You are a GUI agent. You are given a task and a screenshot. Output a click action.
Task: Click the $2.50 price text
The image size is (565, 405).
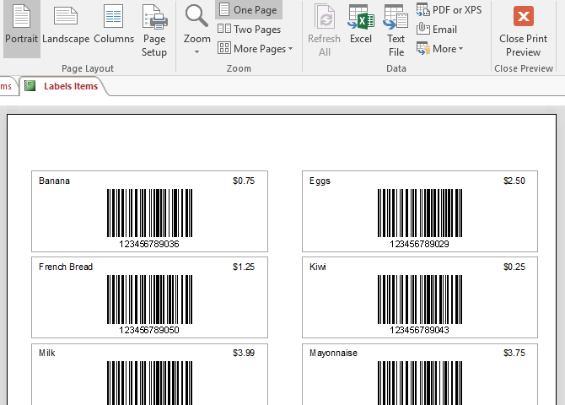tap(514, 181)
